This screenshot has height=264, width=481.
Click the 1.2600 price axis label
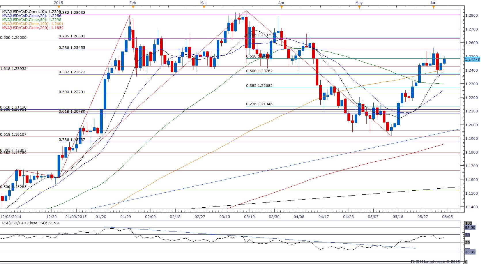coord(472,43)
